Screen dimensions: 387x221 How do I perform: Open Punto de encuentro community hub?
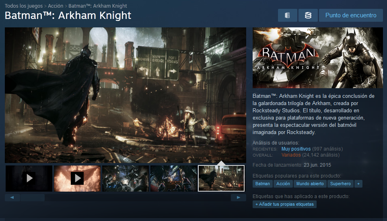pos(351,15)
